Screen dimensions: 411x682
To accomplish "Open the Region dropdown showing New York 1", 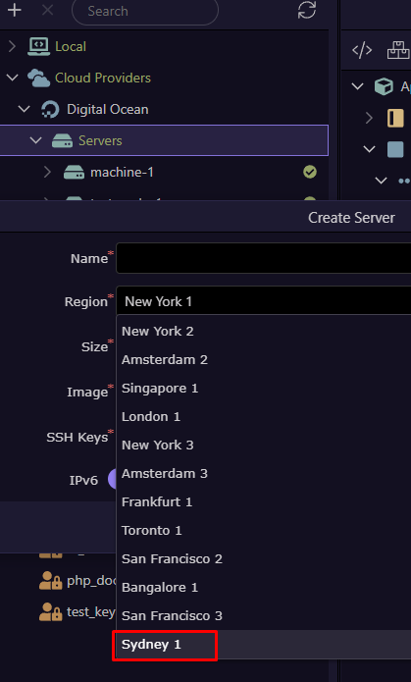I will tap(264, 301).
